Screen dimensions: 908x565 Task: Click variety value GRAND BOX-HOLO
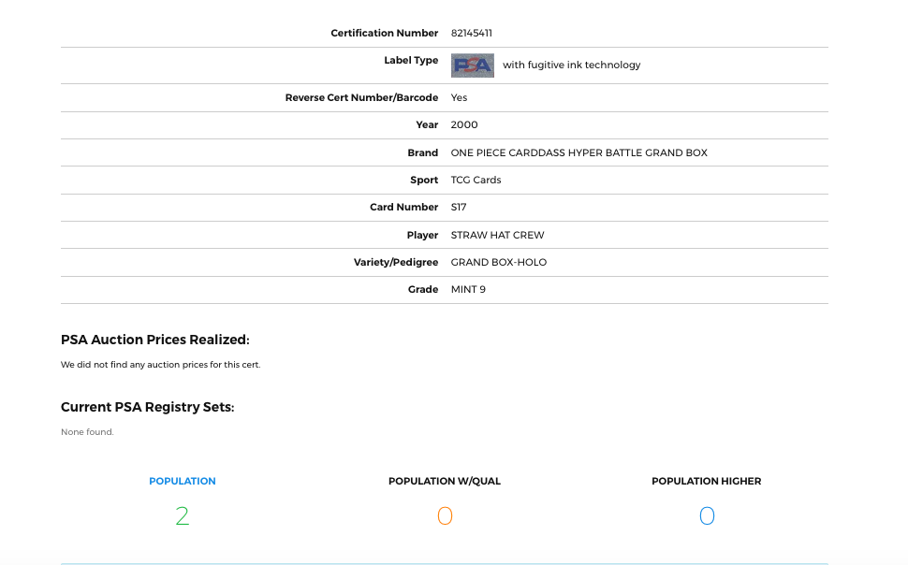(499, 262)
